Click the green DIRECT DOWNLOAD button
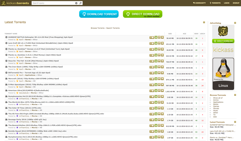This screenshot has width=241, height=141. (x=142, y=14)
